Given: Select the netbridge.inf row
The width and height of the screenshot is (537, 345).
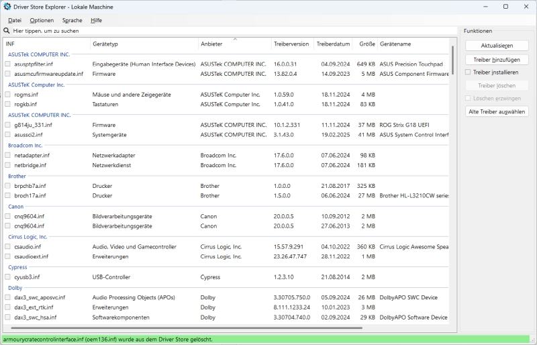Looking at the screenshot, I should pyautogui.click(x=226, y=165).
